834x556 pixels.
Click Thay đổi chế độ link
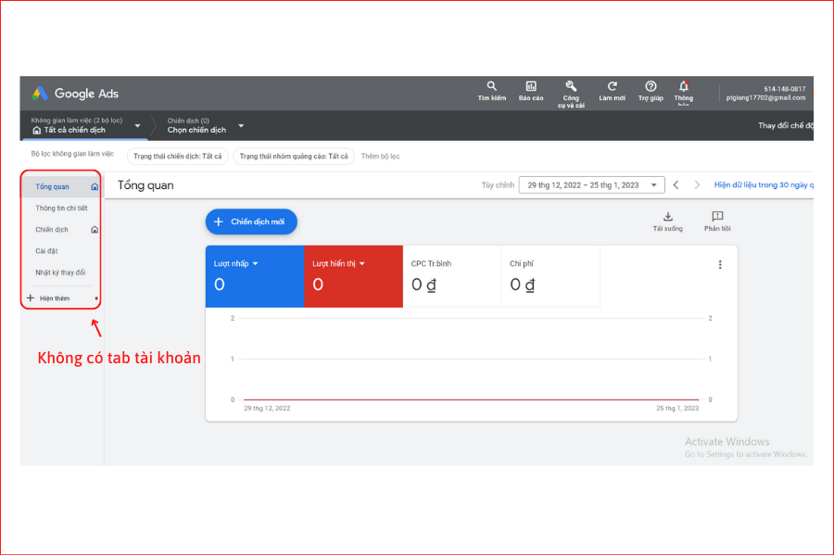(x=786, y=126)
